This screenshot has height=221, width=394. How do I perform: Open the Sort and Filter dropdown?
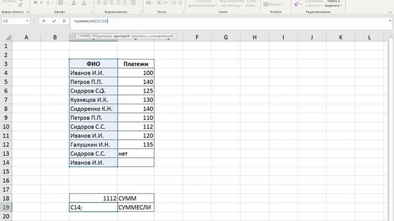coord(313,4)
